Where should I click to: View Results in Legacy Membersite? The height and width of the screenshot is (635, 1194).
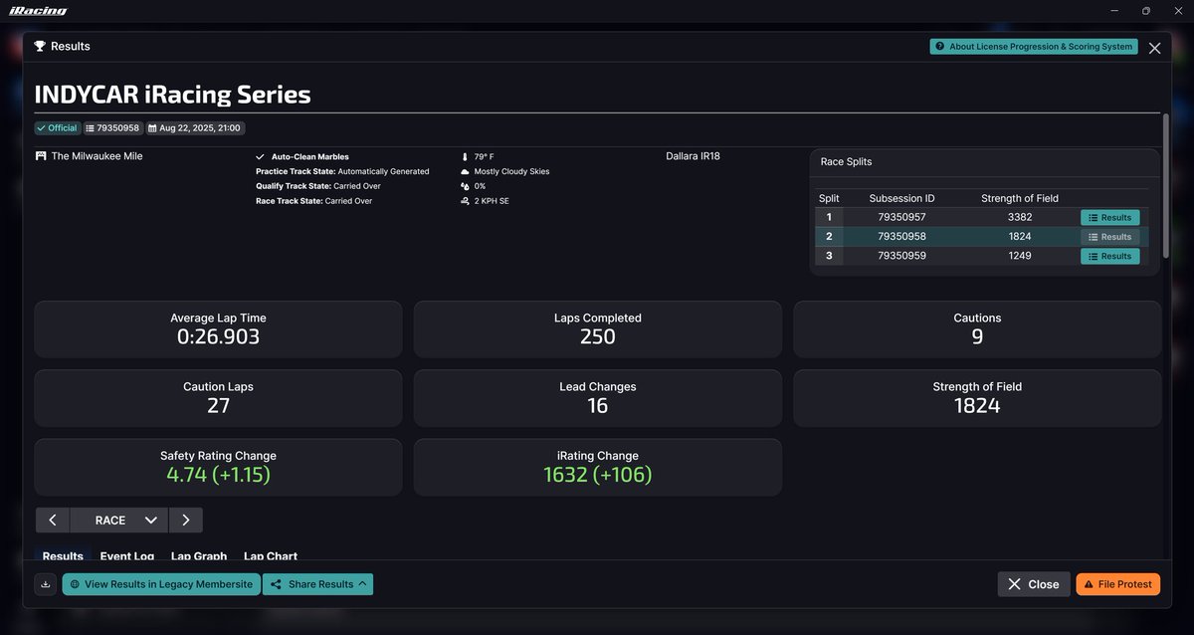pos(161,584)
